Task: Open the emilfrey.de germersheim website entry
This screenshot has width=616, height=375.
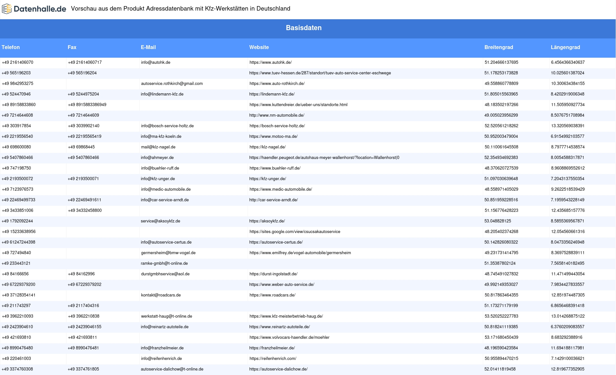Action: tap(300, 253)
